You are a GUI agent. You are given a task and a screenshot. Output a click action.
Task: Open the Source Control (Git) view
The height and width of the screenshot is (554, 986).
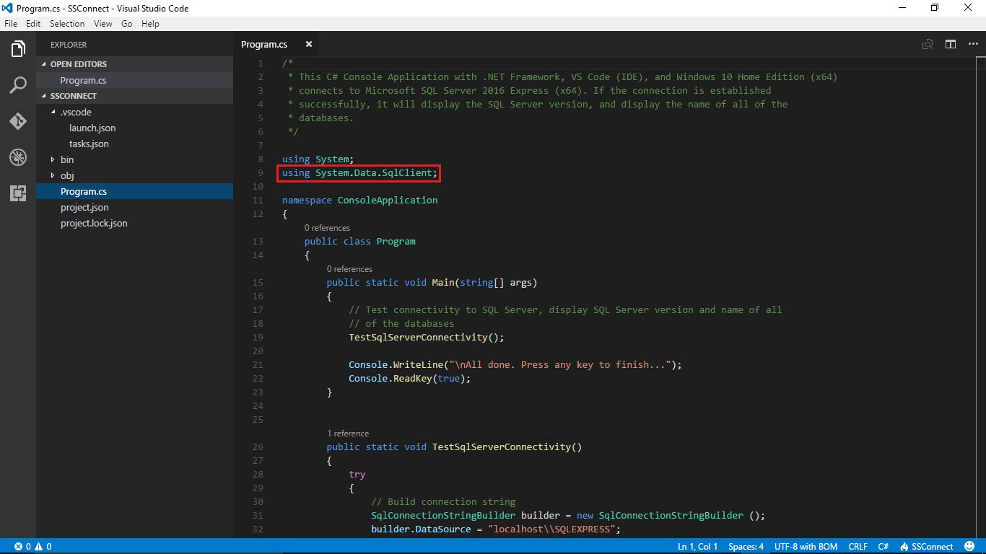(x=18, y=121)
